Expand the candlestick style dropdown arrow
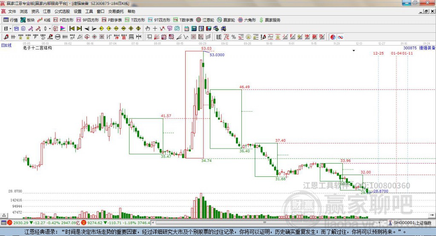This screenshot has width=436, height=236. [x=50, y=29]
